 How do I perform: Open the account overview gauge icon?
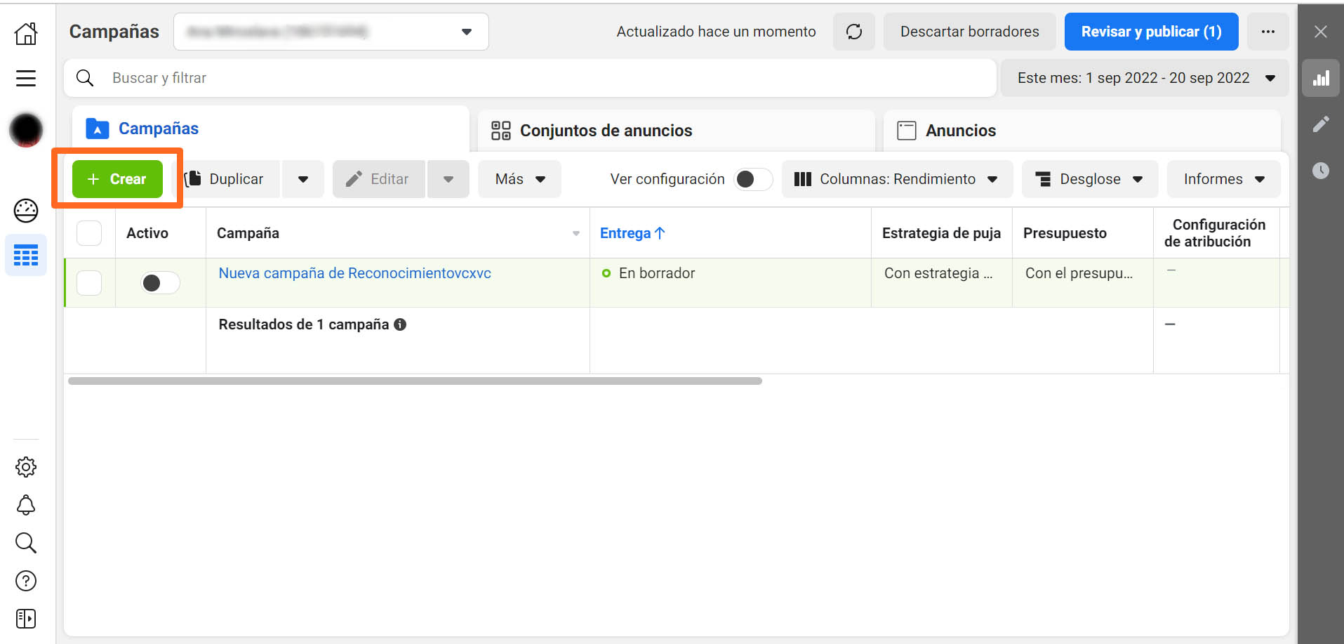coord(26,211)
